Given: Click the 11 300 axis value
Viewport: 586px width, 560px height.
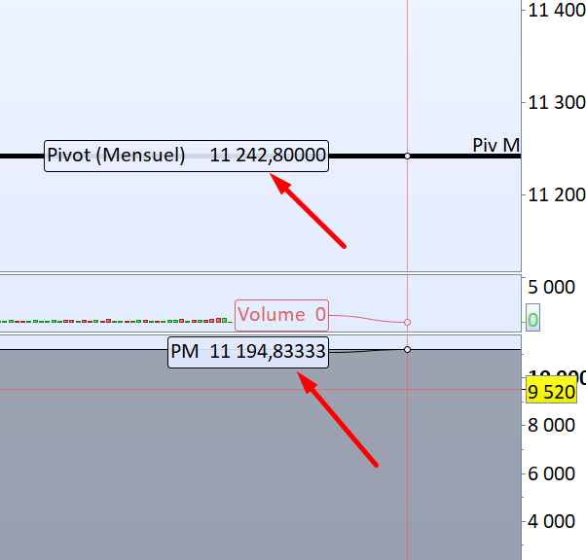Looking at the screenshot, I should [557, 103].
